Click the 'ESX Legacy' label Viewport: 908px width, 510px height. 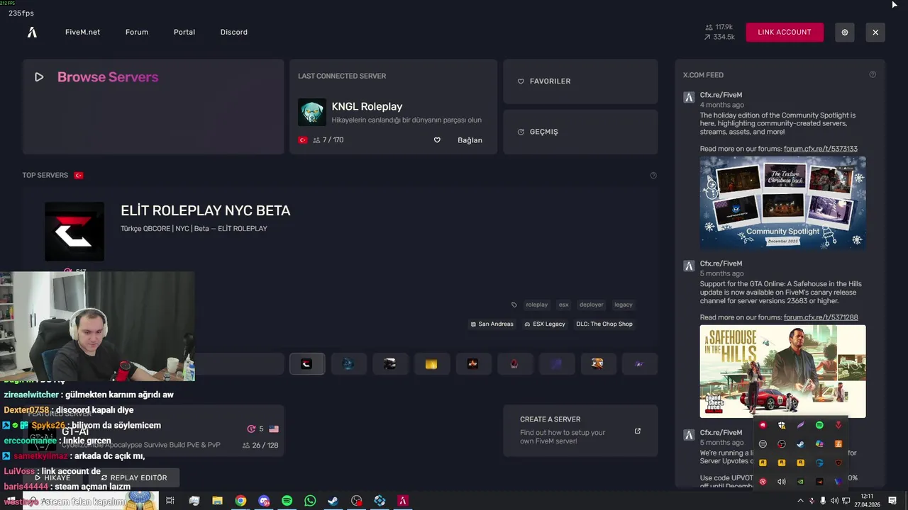coord(545,324)
